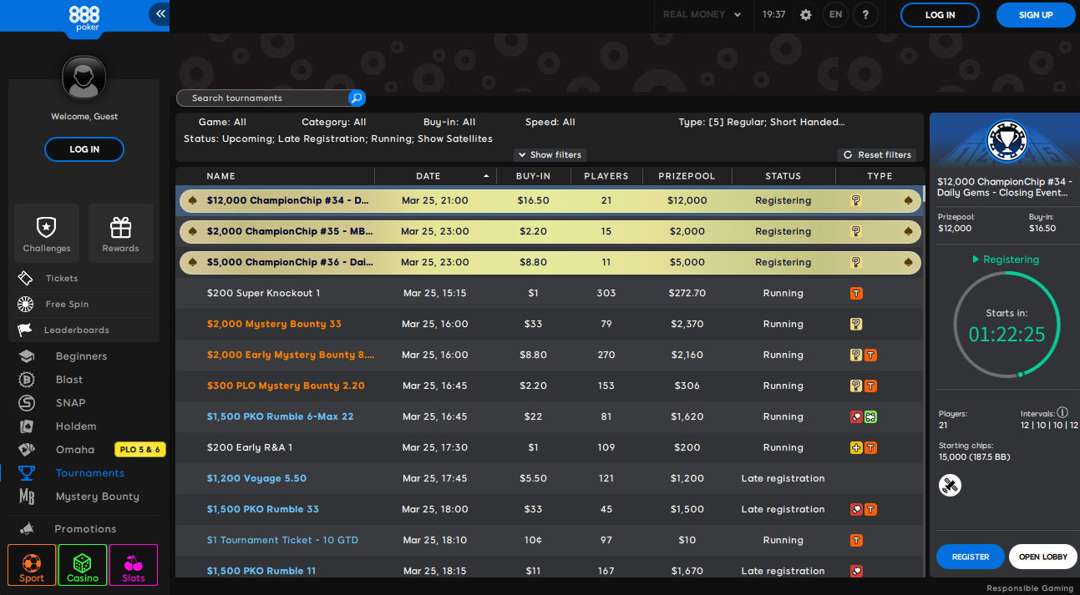Change language with EN selector

click(x=835, y=15)
